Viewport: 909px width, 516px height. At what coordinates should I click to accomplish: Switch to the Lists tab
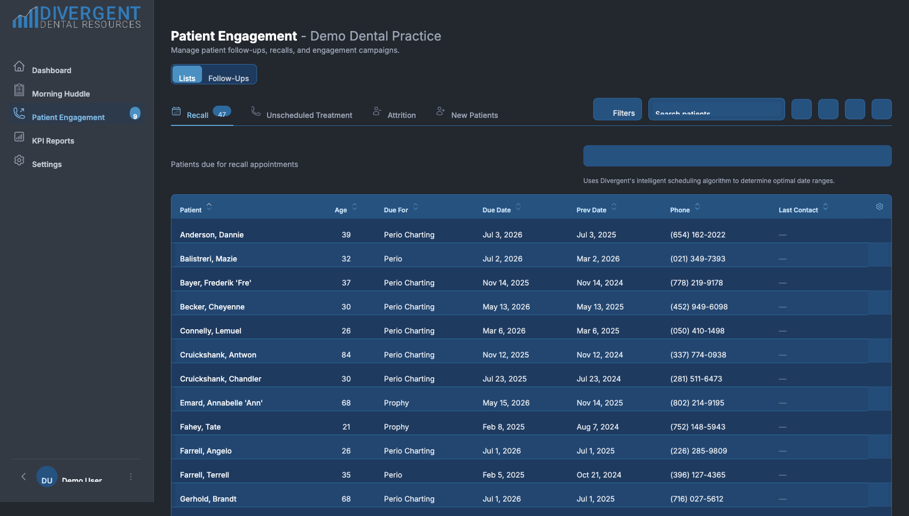(187, 75)
